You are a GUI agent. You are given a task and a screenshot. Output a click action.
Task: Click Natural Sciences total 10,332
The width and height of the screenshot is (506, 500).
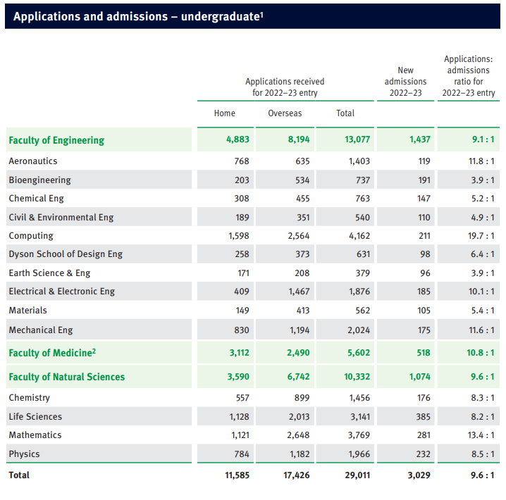pyautogui.click(x=357, y=377)
